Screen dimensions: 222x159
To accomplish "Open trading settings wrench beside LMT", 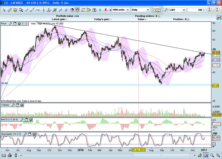I will click(x=166, y=10).
